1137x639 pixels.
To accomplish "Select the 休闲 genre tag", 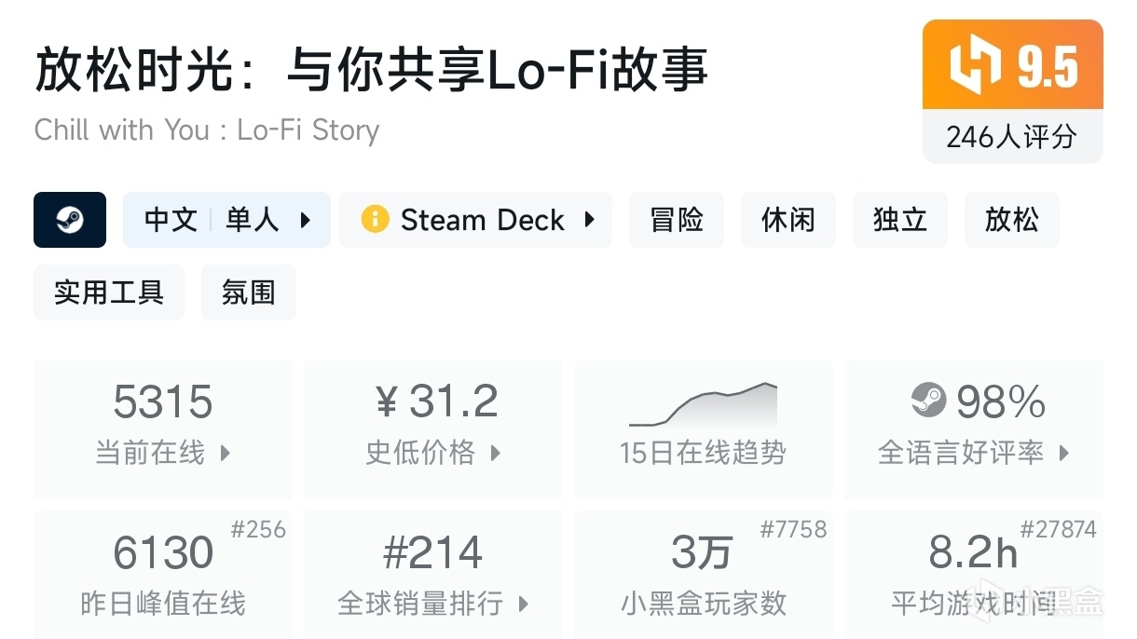I will point(788,220).
